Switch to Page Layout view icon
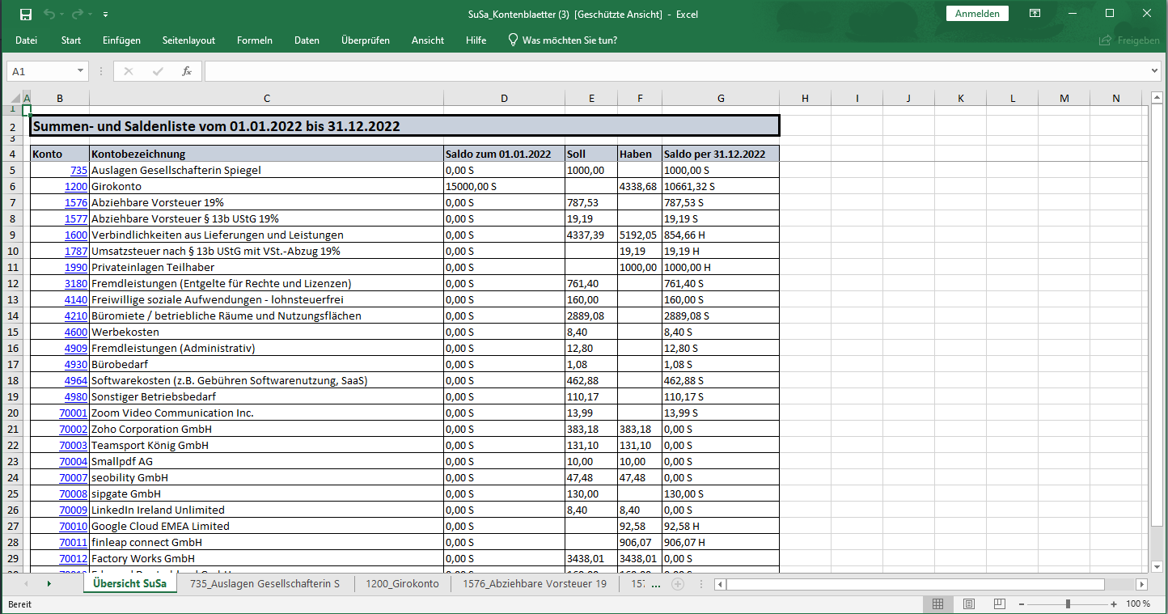Image resolution: width=1168 pixels, height=614 pixels. pos(968,603)
